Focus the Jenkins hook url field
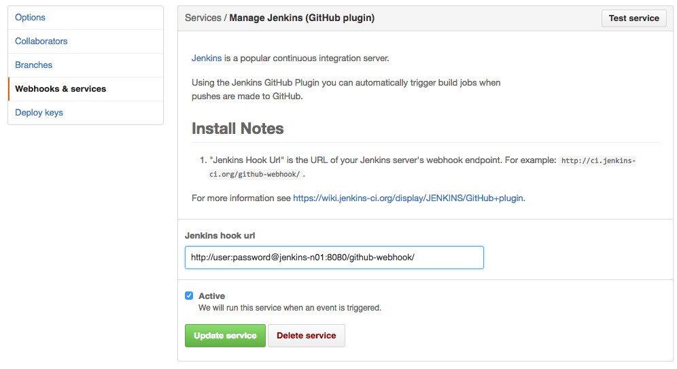 [x=334, y=258]
